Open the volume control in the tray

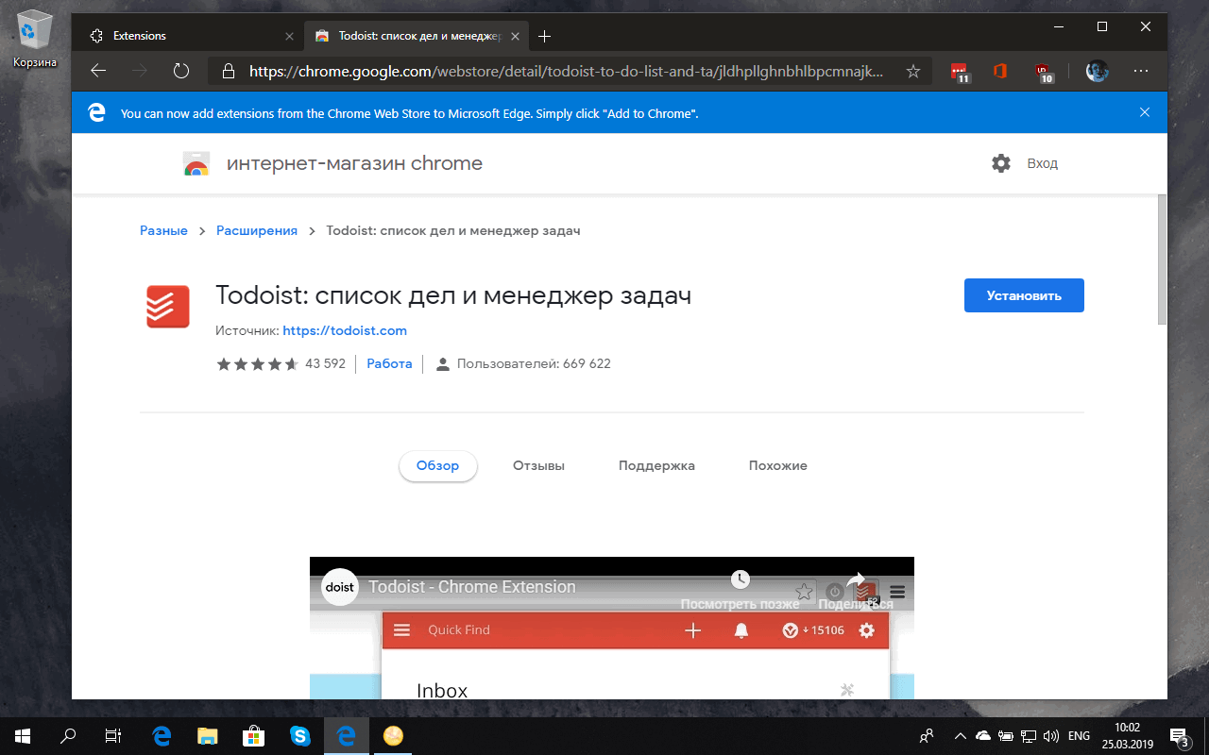[1051, 736]
